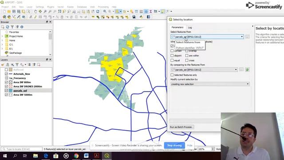Select the Identify Features tool
The image size is (284, 160).
[x=105, y=12]
